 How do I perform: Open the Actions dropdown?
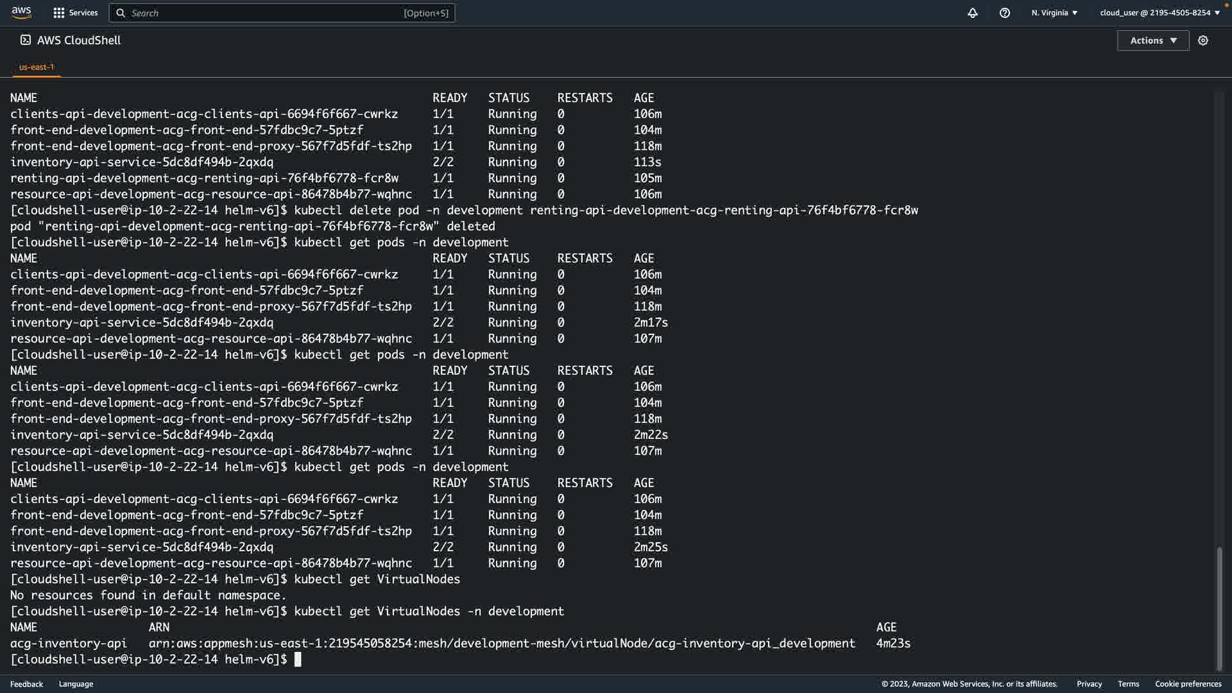1153,40
